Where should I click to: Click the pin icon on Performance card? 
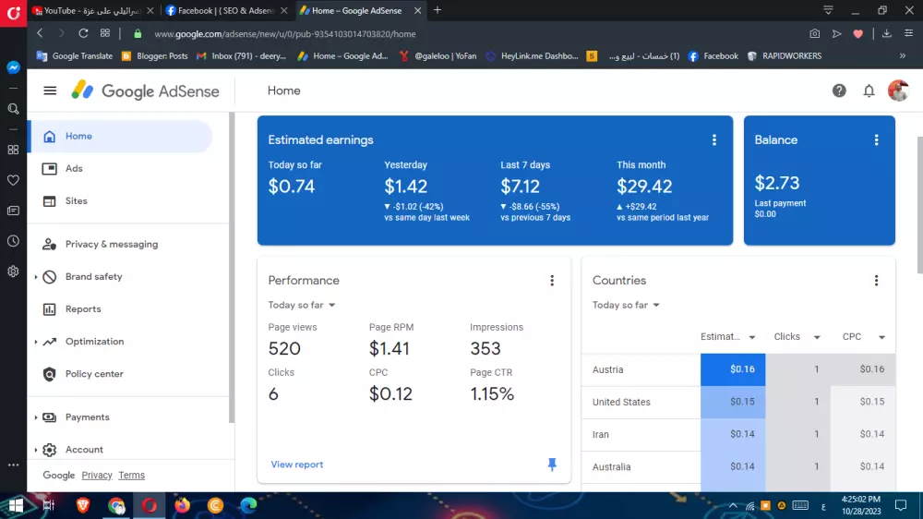tap(552, 465)
